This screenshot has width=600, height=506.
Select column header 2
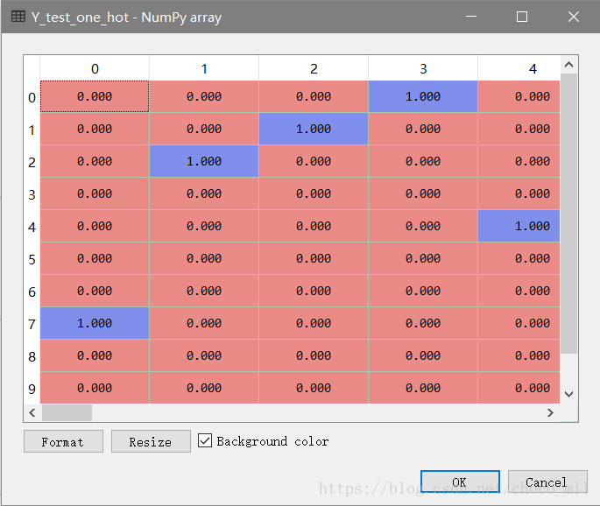(x=314, y=68)
